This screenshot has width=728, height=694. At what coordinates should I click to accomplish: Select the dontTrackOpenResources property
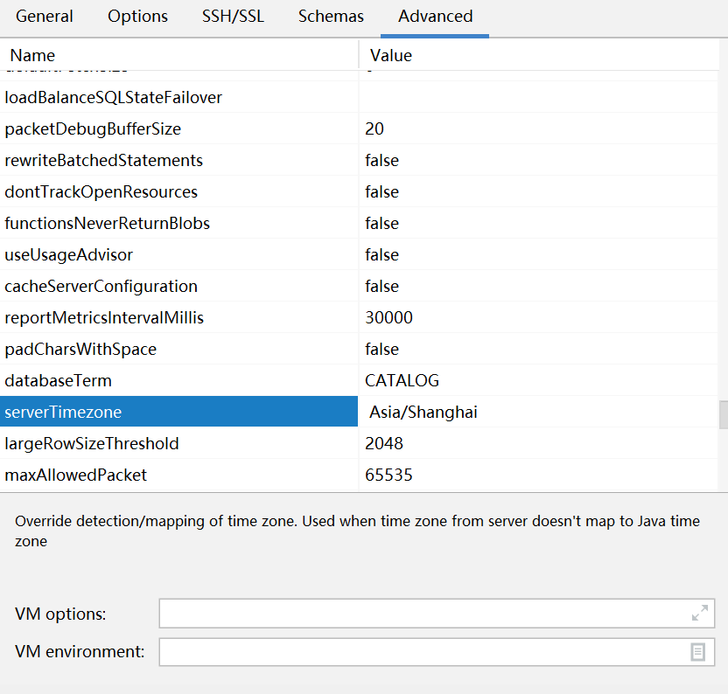point(178,192)
